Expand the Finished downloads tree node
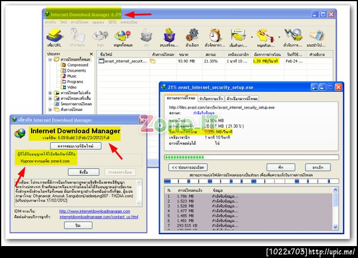 pos(50,99)
